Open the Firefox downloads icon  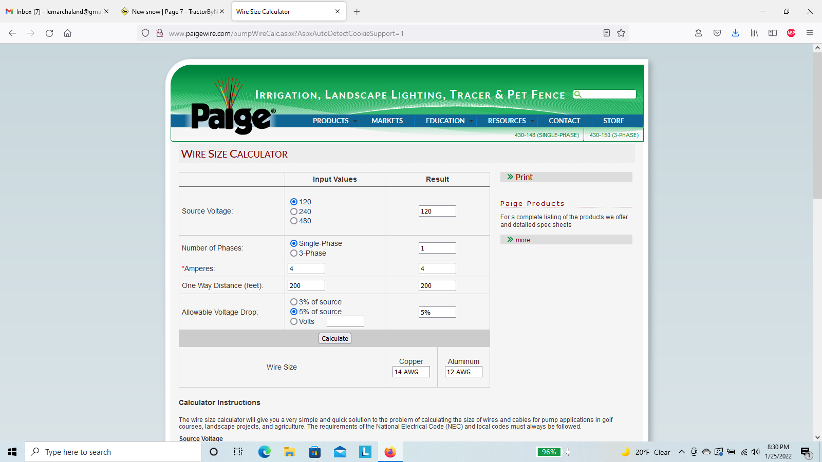point(735,33)
